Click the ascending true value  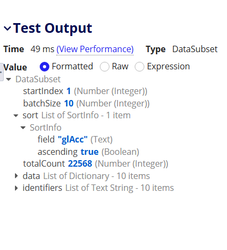point(90,152)
